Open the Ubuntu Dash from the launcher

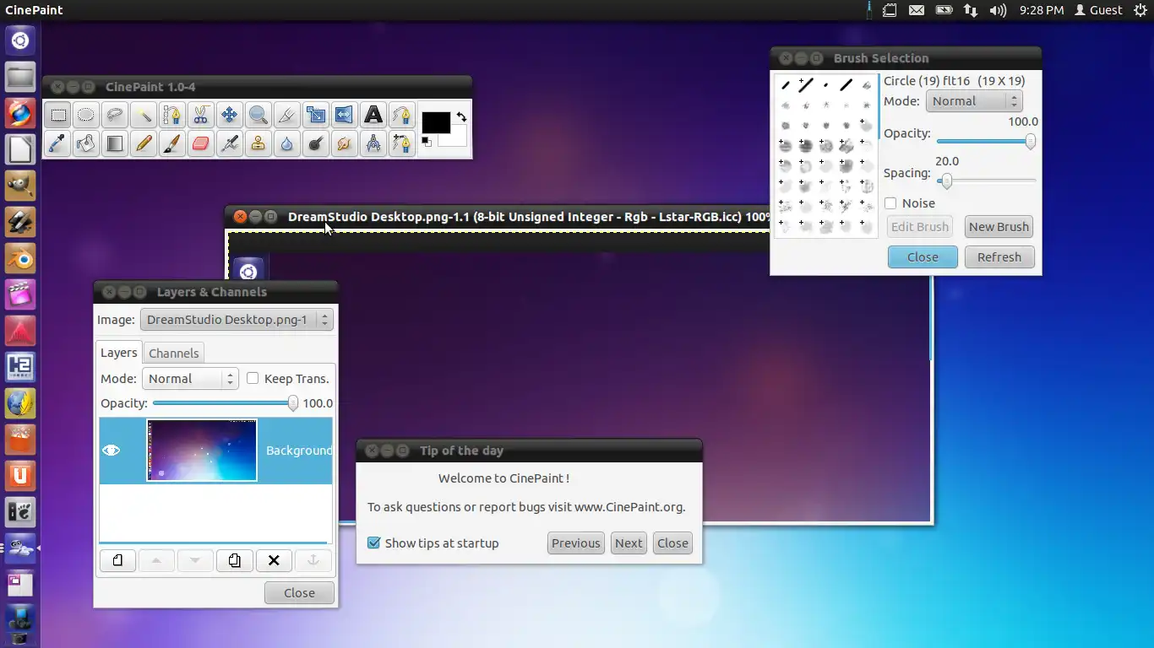[20, 40]
